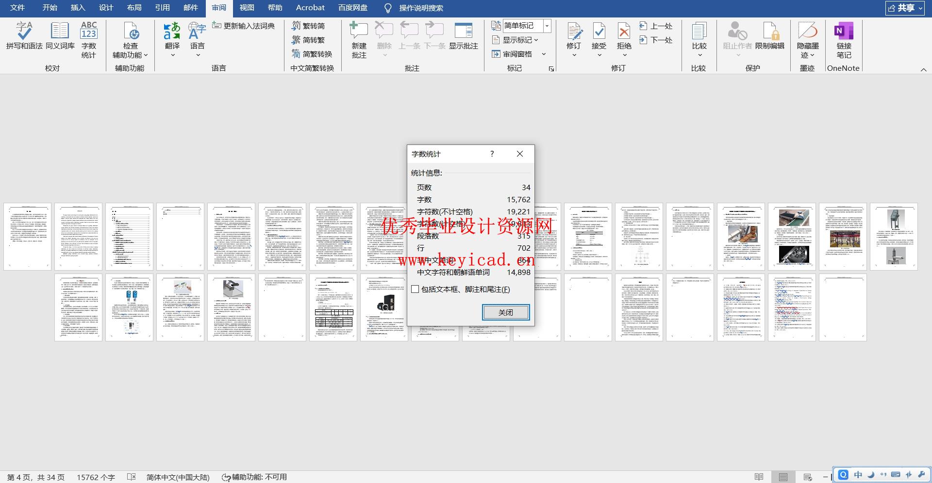
Task: Open the Markup group dialog launcher
Action: 551,69
